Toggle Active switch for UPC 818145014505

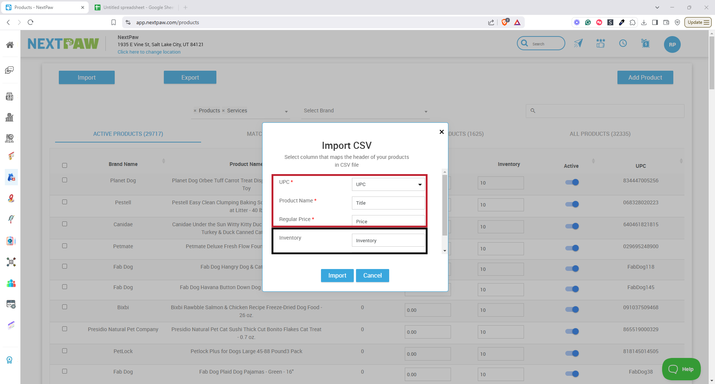572,353
